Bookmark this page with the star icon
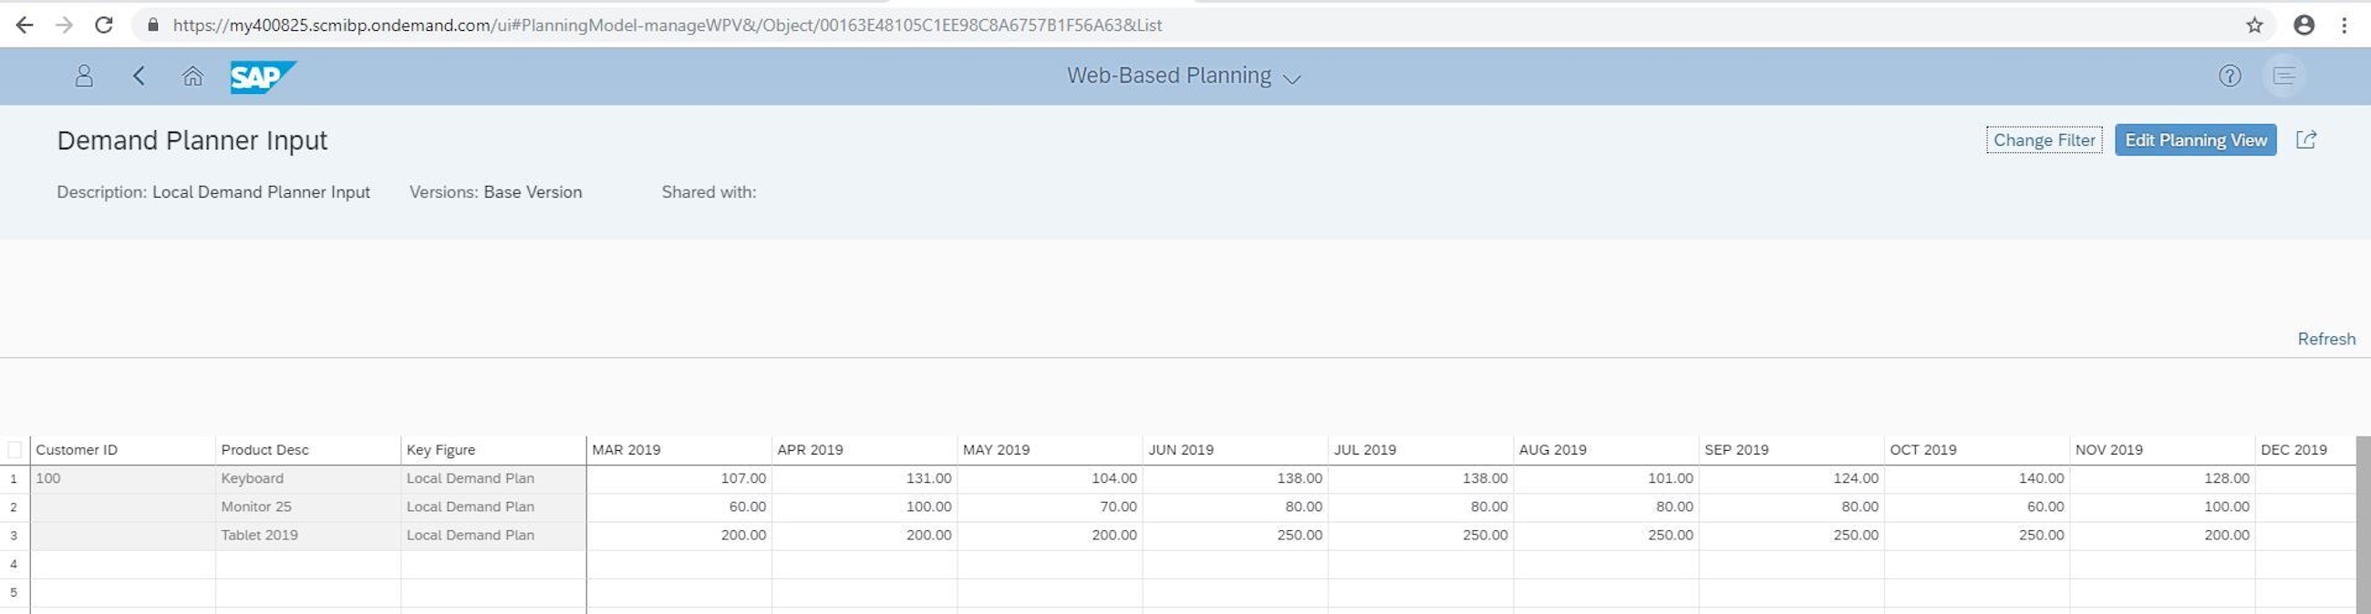 click(x=2254, y=25)
